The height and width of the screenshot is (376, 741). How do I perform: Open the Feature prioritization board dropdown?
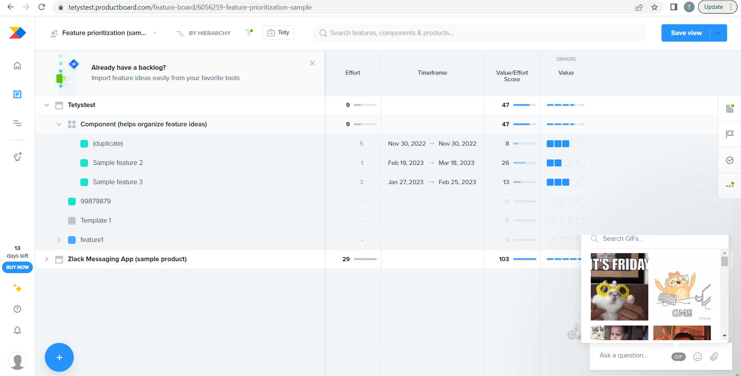click(x=103, y=33)
